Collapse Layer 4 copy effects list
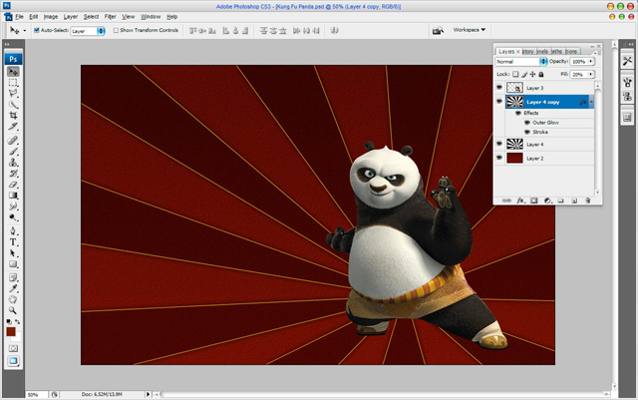 pyautogui.click(x=591, y=102)
